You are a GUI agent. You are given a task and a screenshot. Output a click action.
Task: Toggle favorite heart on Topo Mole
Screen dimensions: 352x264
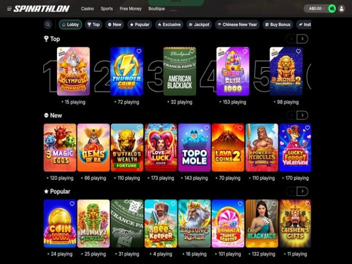(x=207, y=128)
